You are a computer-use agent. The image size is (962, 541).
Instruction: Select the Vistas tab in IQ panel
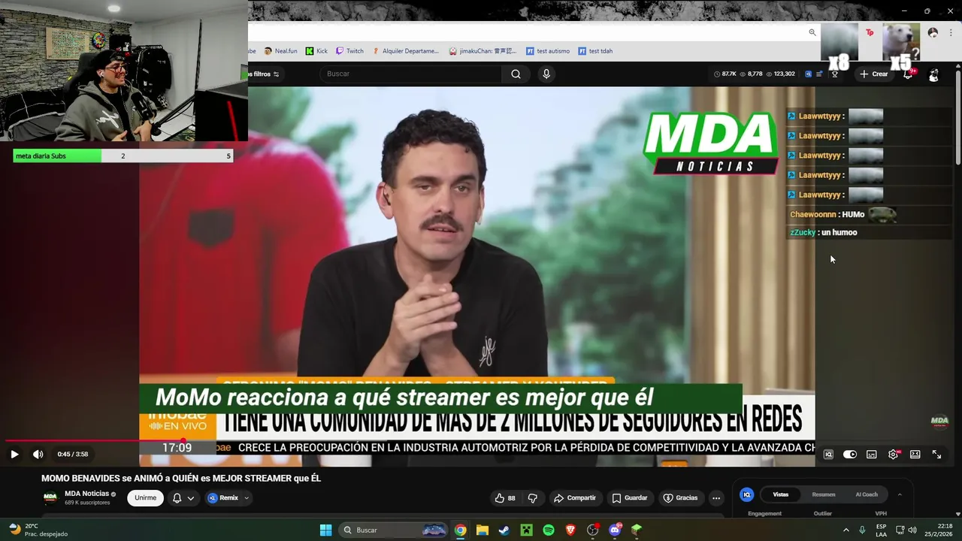point(781,494)
